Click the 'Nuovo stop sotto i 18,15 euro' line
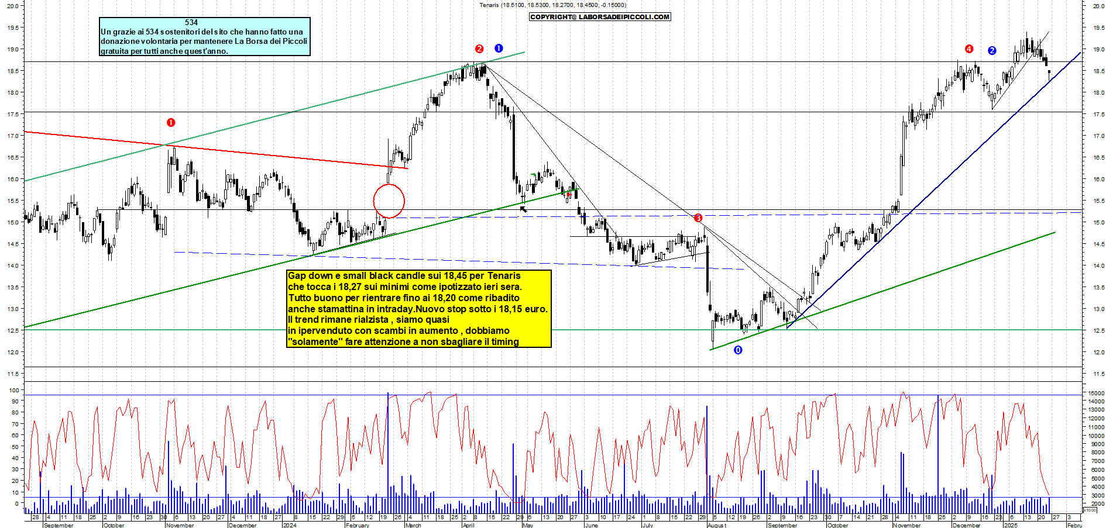The width and height of the screenshot is (1106, 528). [482, 309]
